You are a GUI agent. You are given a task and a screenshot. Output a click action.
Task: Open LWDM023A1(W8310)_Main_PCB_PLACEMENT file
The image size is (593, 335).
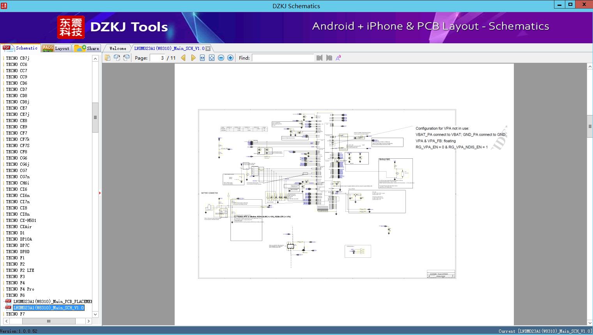click(x=53, y=301)
